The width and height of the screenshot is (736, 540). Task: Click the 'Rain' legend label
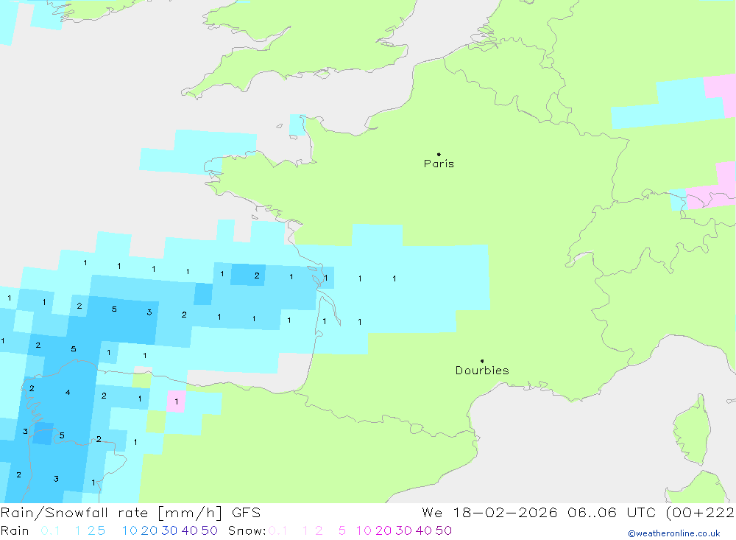[15, 530]
